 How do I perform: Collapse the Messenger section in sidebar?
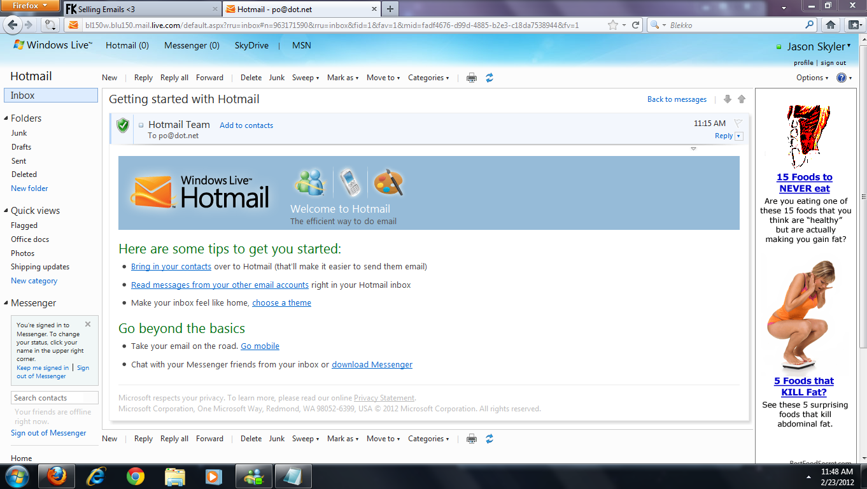[6, 303]
